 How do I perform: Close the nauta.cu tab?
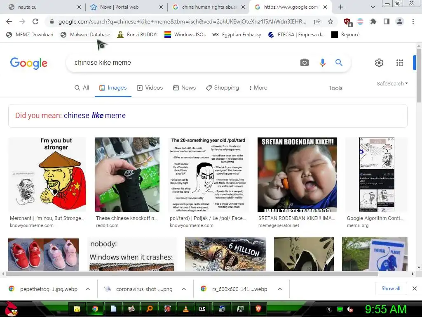point(79,7)
